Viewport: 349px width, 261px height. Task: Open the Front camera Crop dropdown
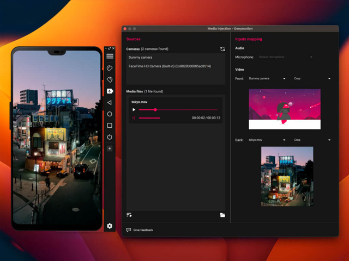312,78
